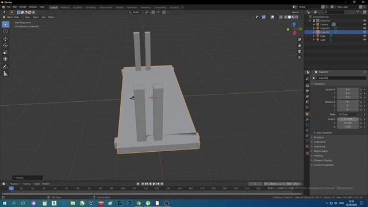Select the Move tool
Screen dimensions: 368x207
point(5,39)
